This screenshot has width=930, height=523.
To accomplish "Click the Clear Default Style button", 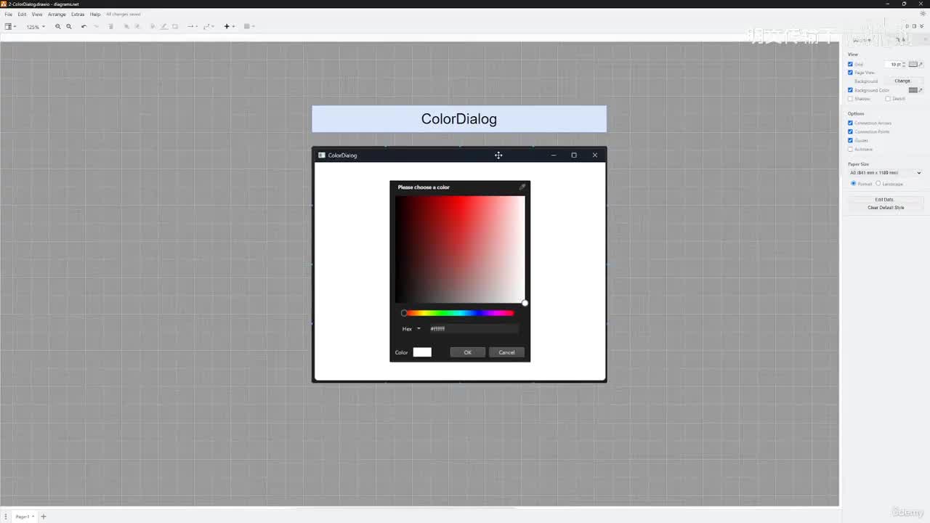I will point(885,208).
